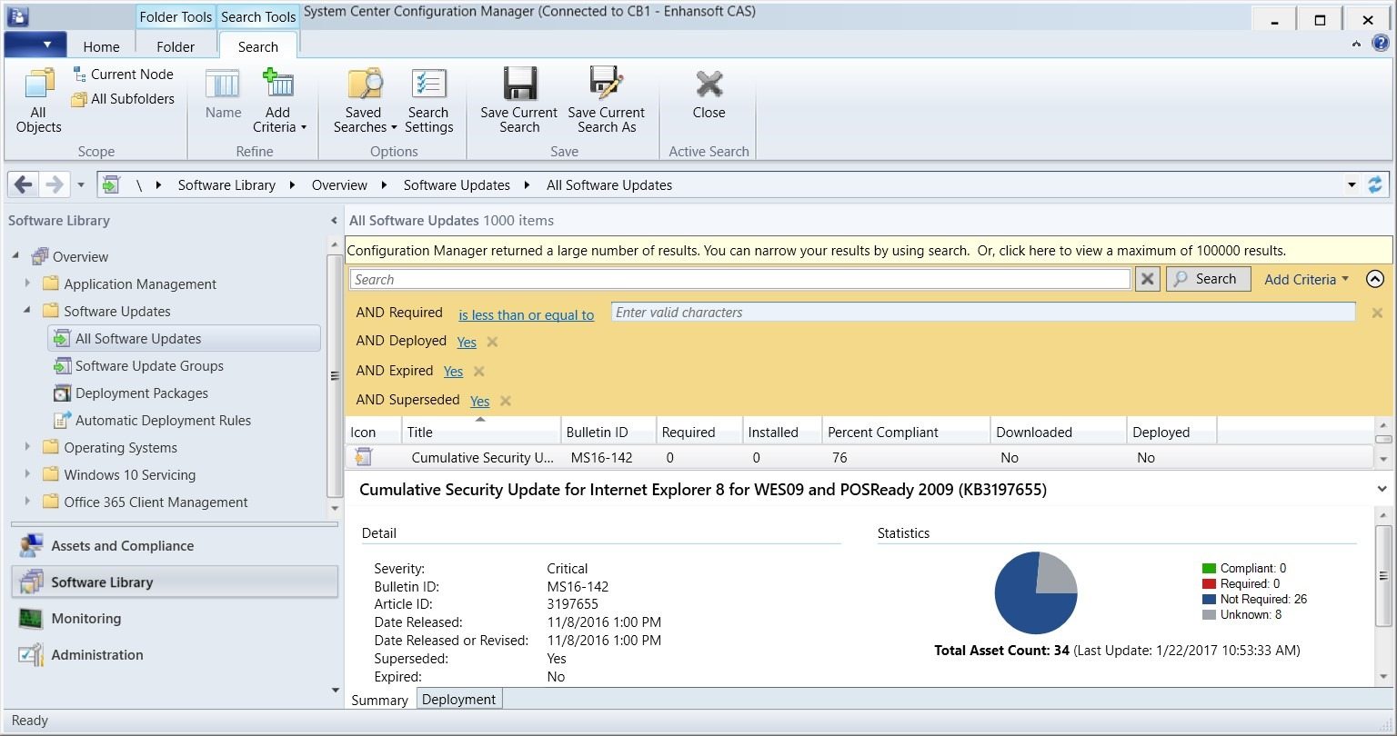
Task: Focus the Search text box
Action: (739, 279)
